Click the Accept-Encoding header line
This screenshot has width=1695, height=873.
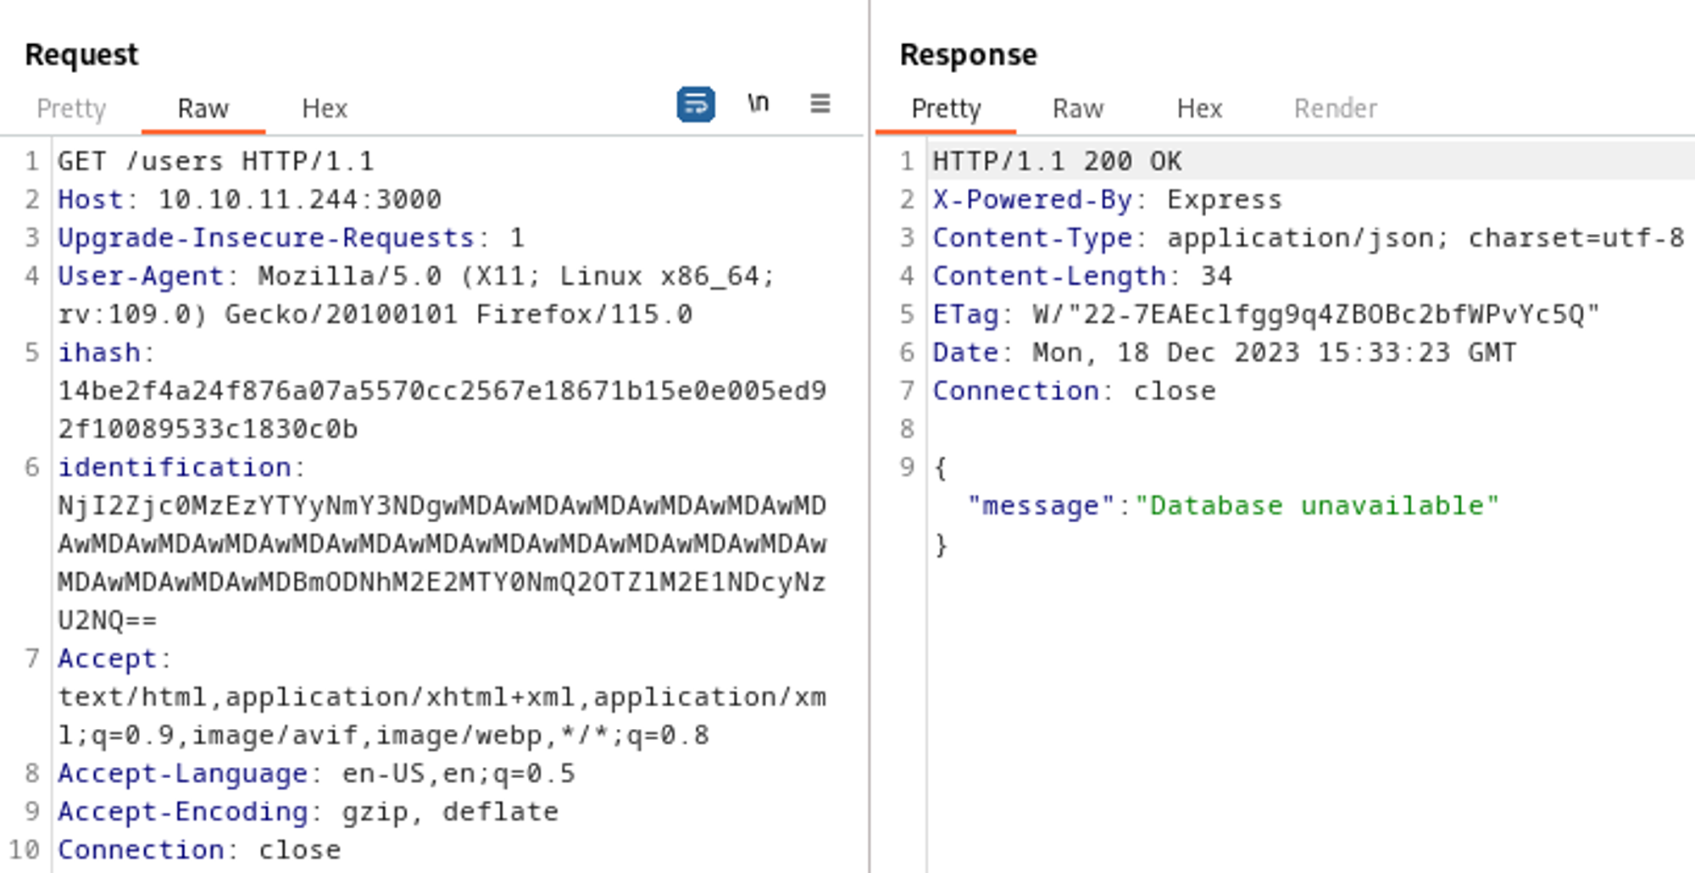[182, 812]
